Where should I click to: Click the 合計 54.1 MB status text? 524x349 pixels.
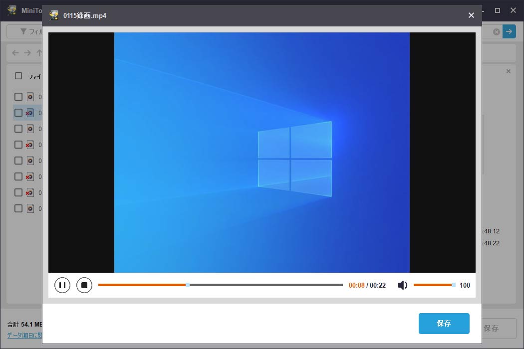pos(25,324)
